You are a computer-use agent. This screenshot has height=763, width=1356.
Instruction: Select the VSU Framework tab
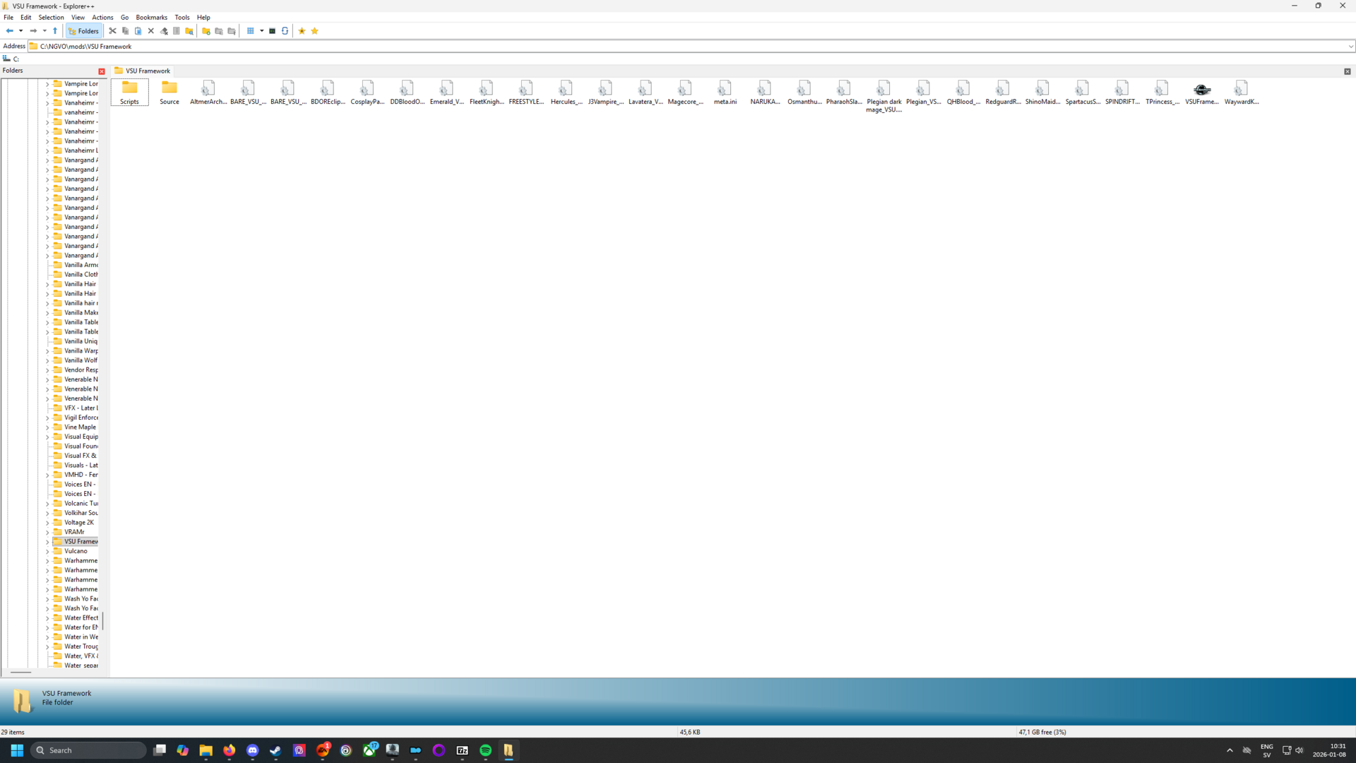[142, 71]
